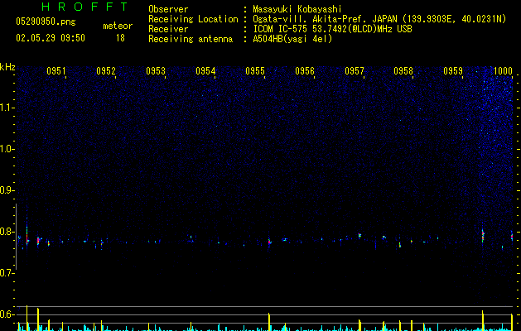Click the 0.9 kHz axis label
The width and height of the screenshot is (521, 331).
[7, 190]
